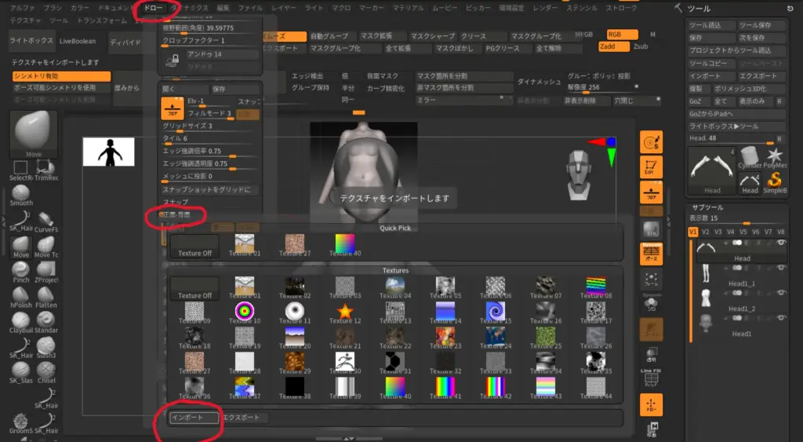
Task: Select the Cylinder tool thumbnail
Action: click(750, 158)
